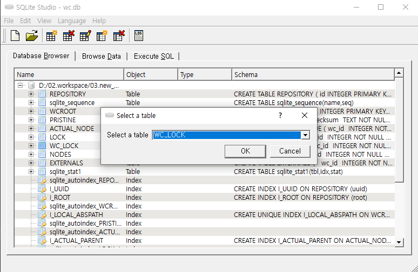Click the database icon at tree root
Image resolution: width=418 pixels, height=272 pixels.
[x=31, y=85]
